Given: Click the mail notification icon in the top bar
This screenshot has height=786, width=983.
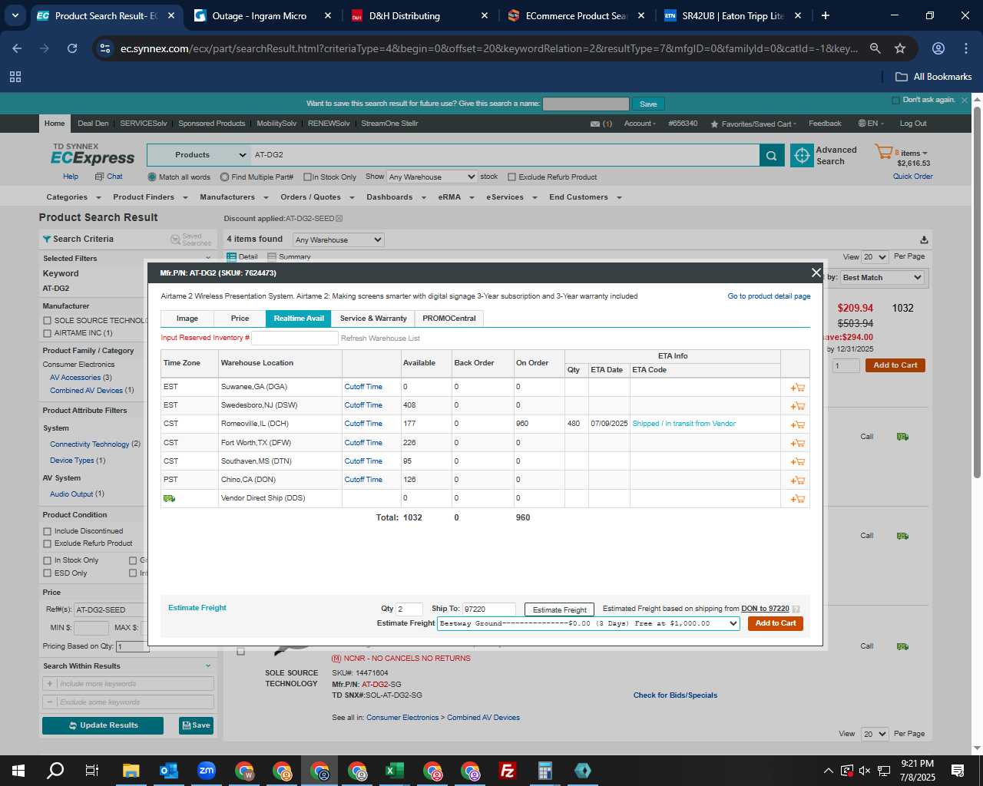Looking at the screenshot, I should [595, 124].
